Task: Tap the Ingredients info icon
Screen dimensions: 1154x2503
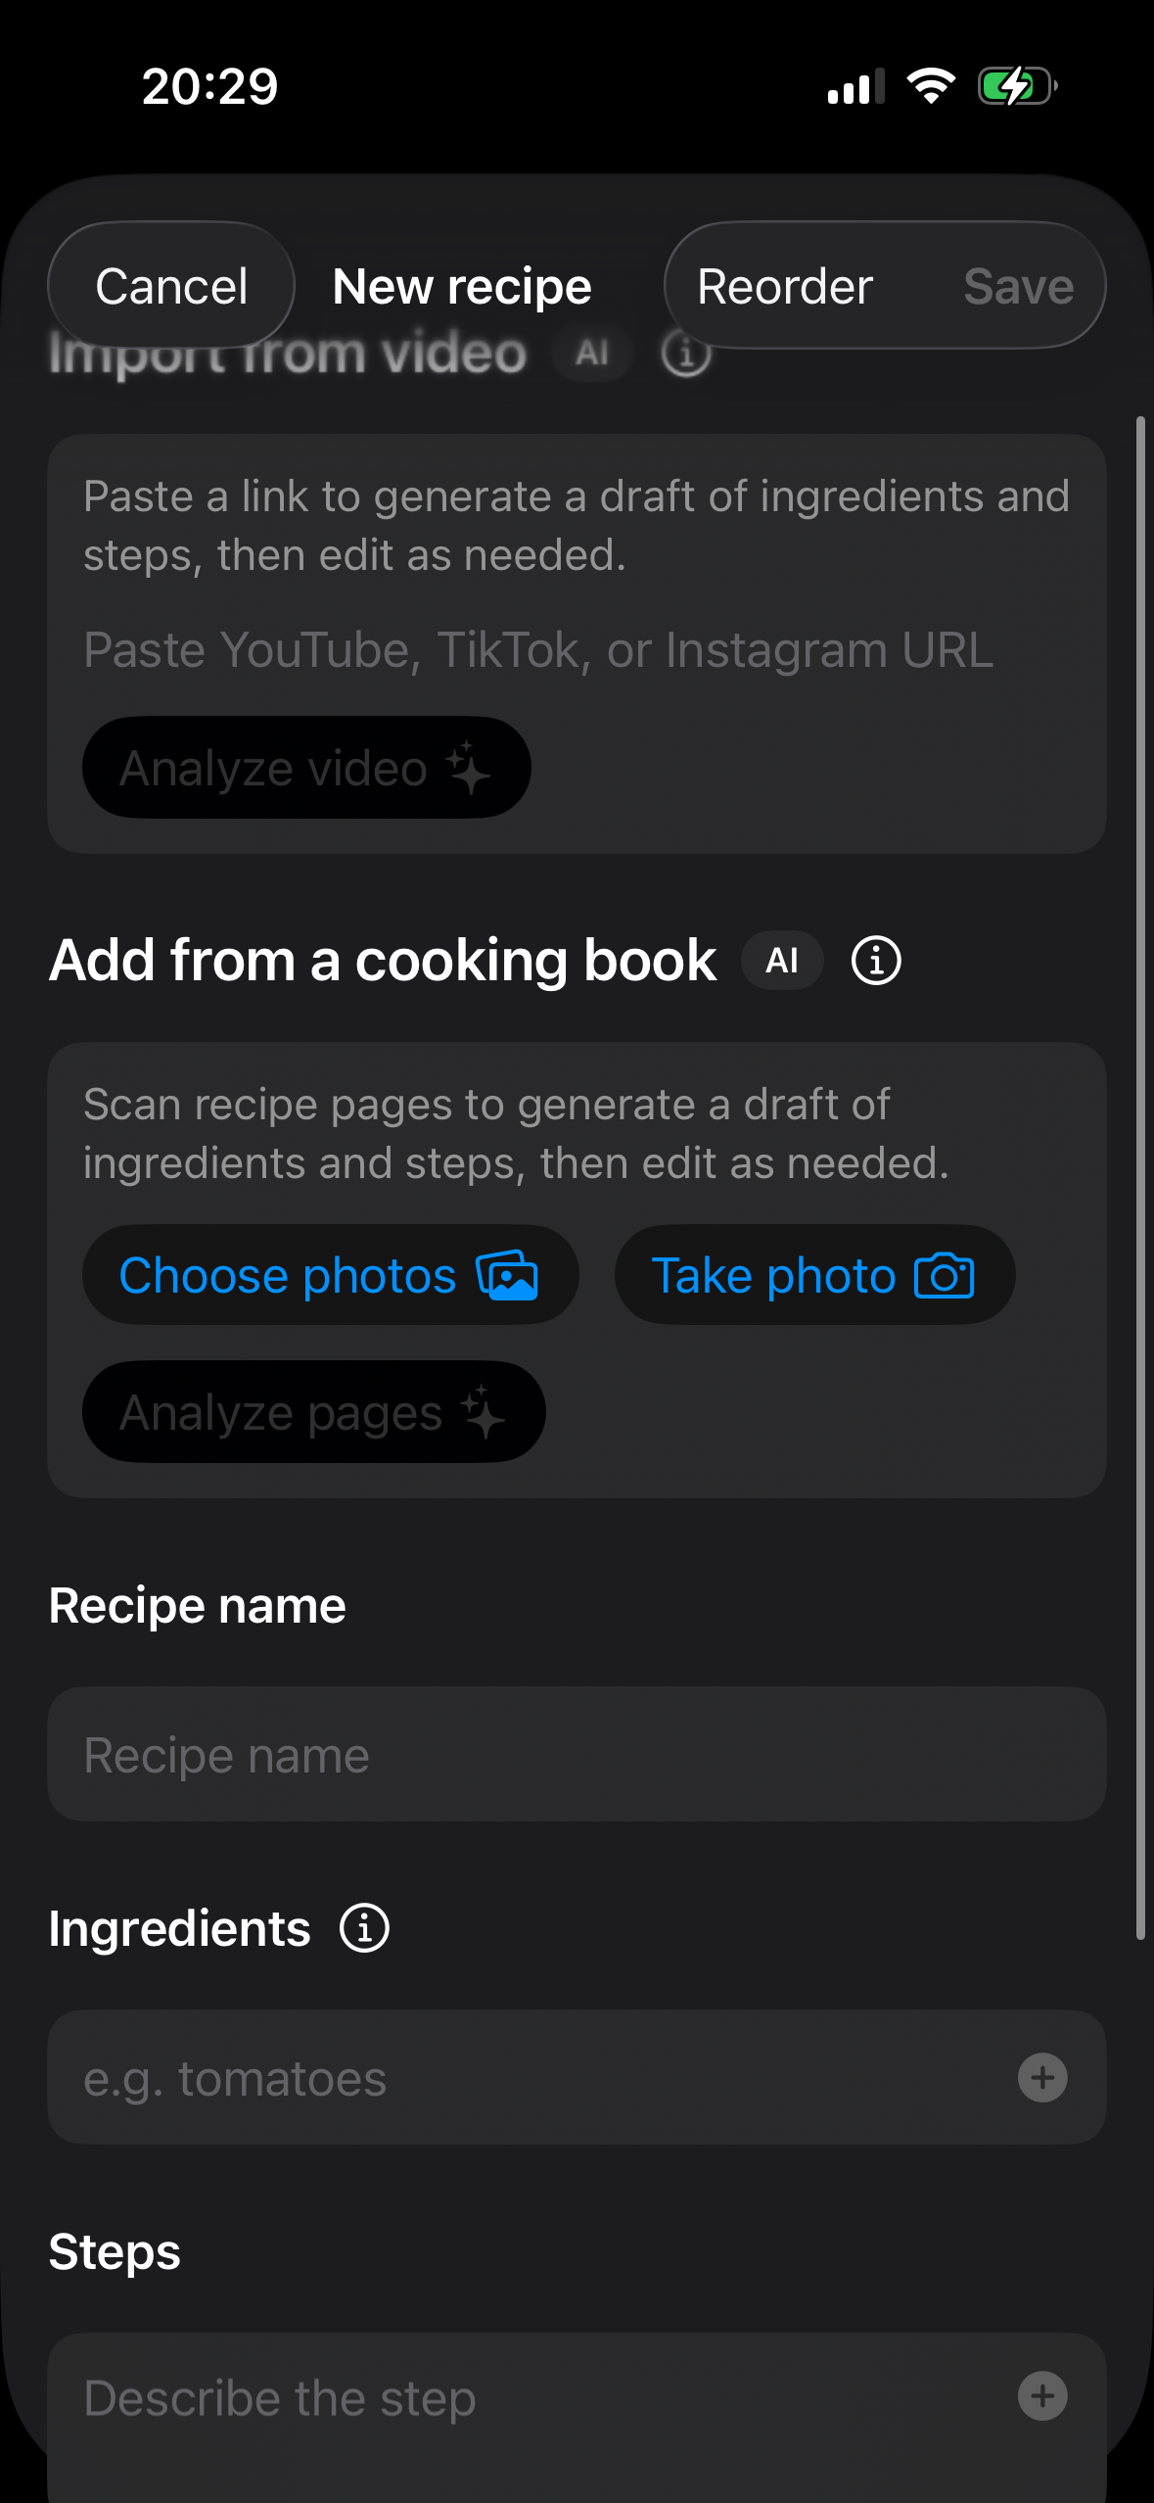Action: click(364, 1928)
